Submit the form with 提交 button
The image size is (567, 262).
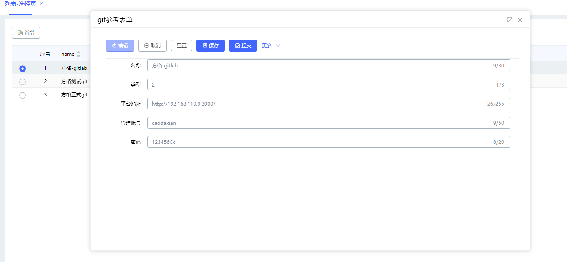pos(243,46)
